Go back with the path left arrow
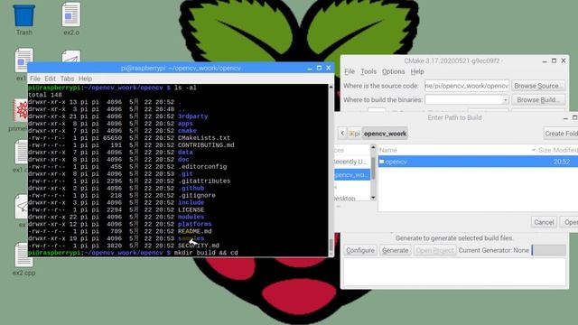 point(342,134)
